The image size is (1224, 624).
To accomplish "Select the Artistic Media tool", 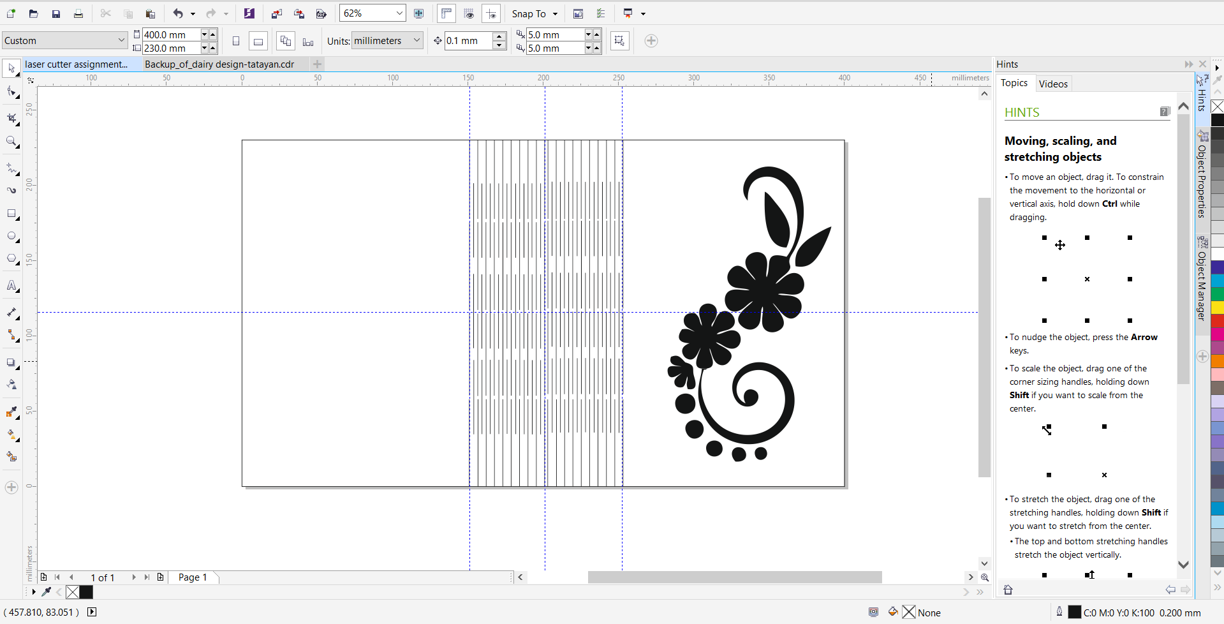I will [11, 190].
